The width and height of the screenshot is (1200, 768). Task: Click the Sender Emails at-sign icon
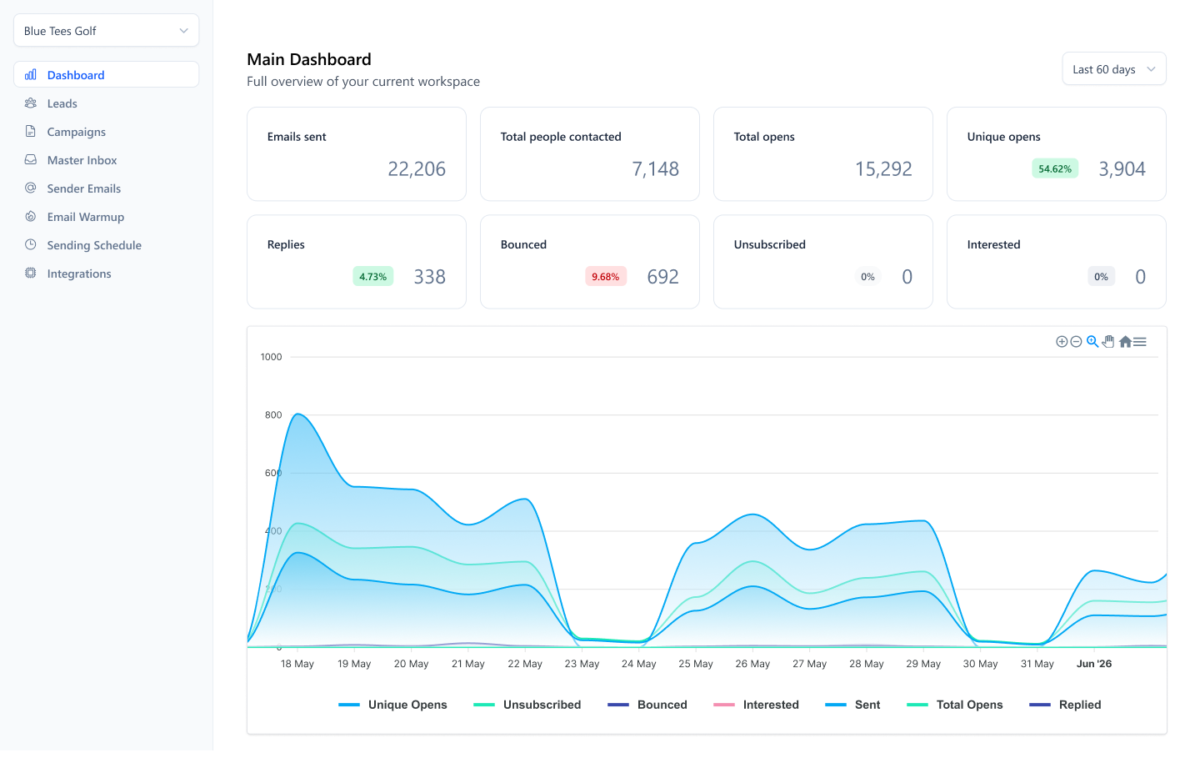(x=31, y=188)
